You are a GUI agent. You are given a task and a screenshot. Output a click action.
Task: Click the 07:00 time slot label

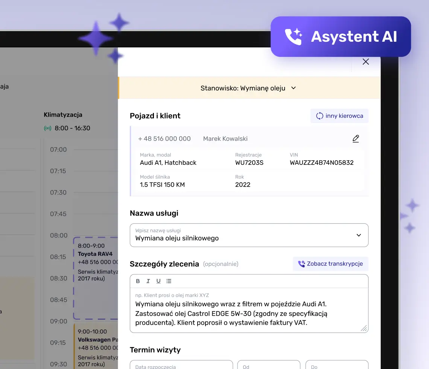tap(58, 150)
